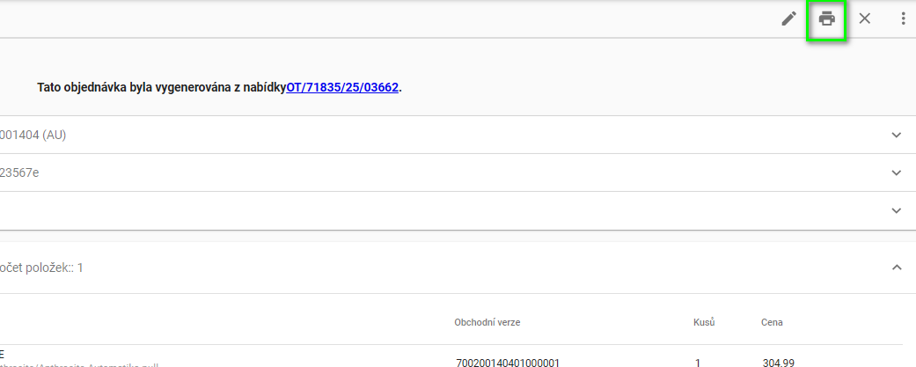Print the order using the printer icon
The height and width of the screenshot is (367, 916).
pyautogui.click(x=827, y=18)
